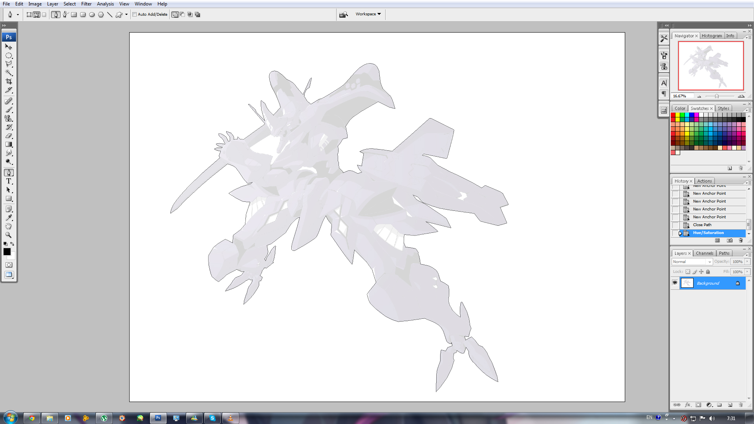Select the Clone Stamp tool

(x=9, y=118)
